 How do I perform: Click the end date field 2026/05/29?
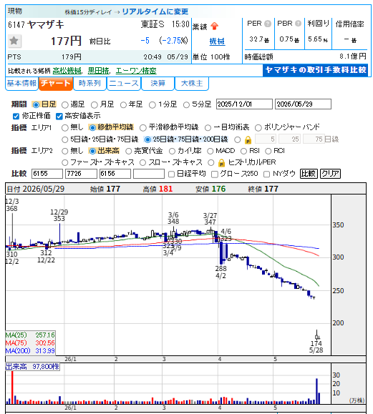(x=303, y=104)
